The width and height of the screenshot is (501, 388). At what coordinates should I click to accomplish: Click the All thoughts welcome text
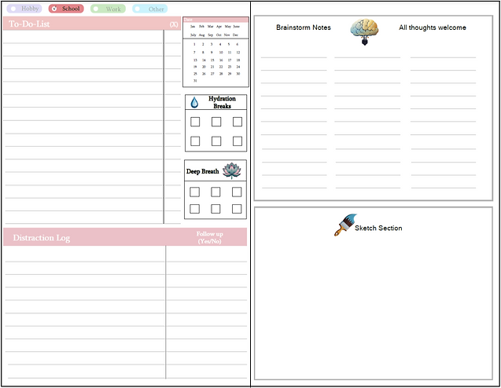[433, 27]
